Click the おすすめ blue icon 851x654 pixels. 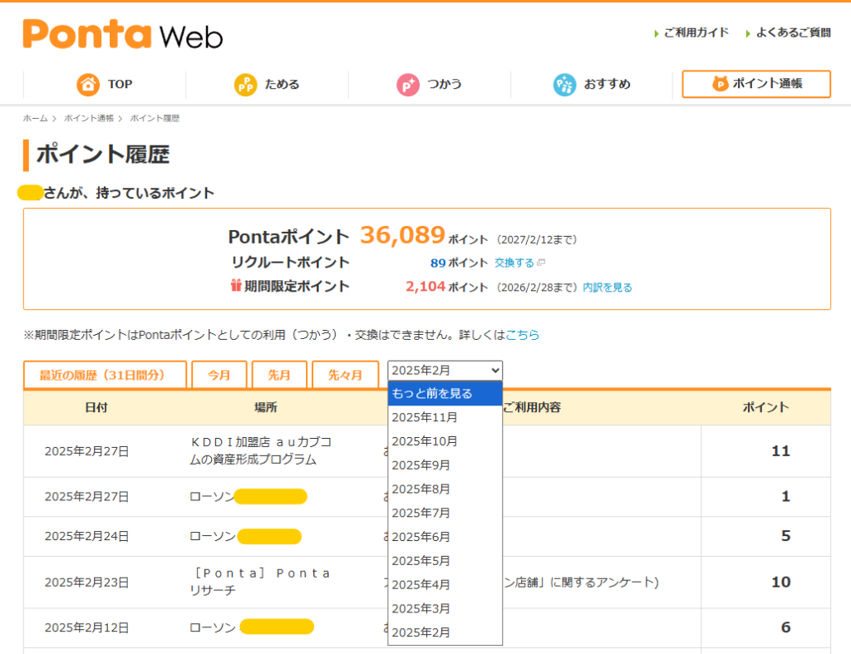564,84
